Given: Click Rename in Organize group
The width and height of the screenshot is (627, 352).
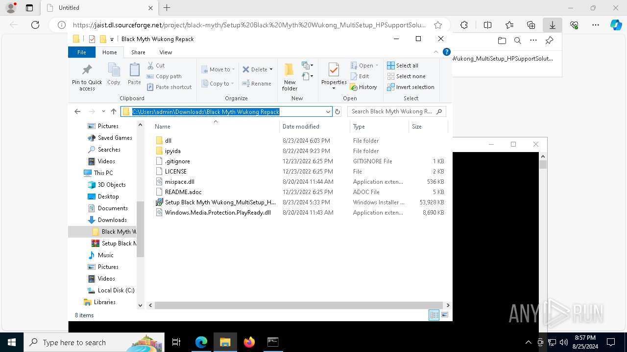Looking at the screenshot, I should [257, 84].
